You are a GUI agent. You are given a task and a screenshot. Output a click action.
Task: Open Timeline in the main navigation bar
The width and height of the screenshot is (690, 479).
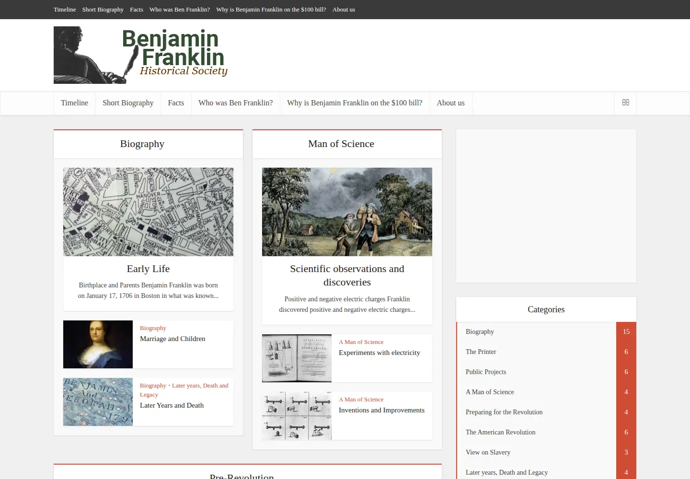pos(74,103)
